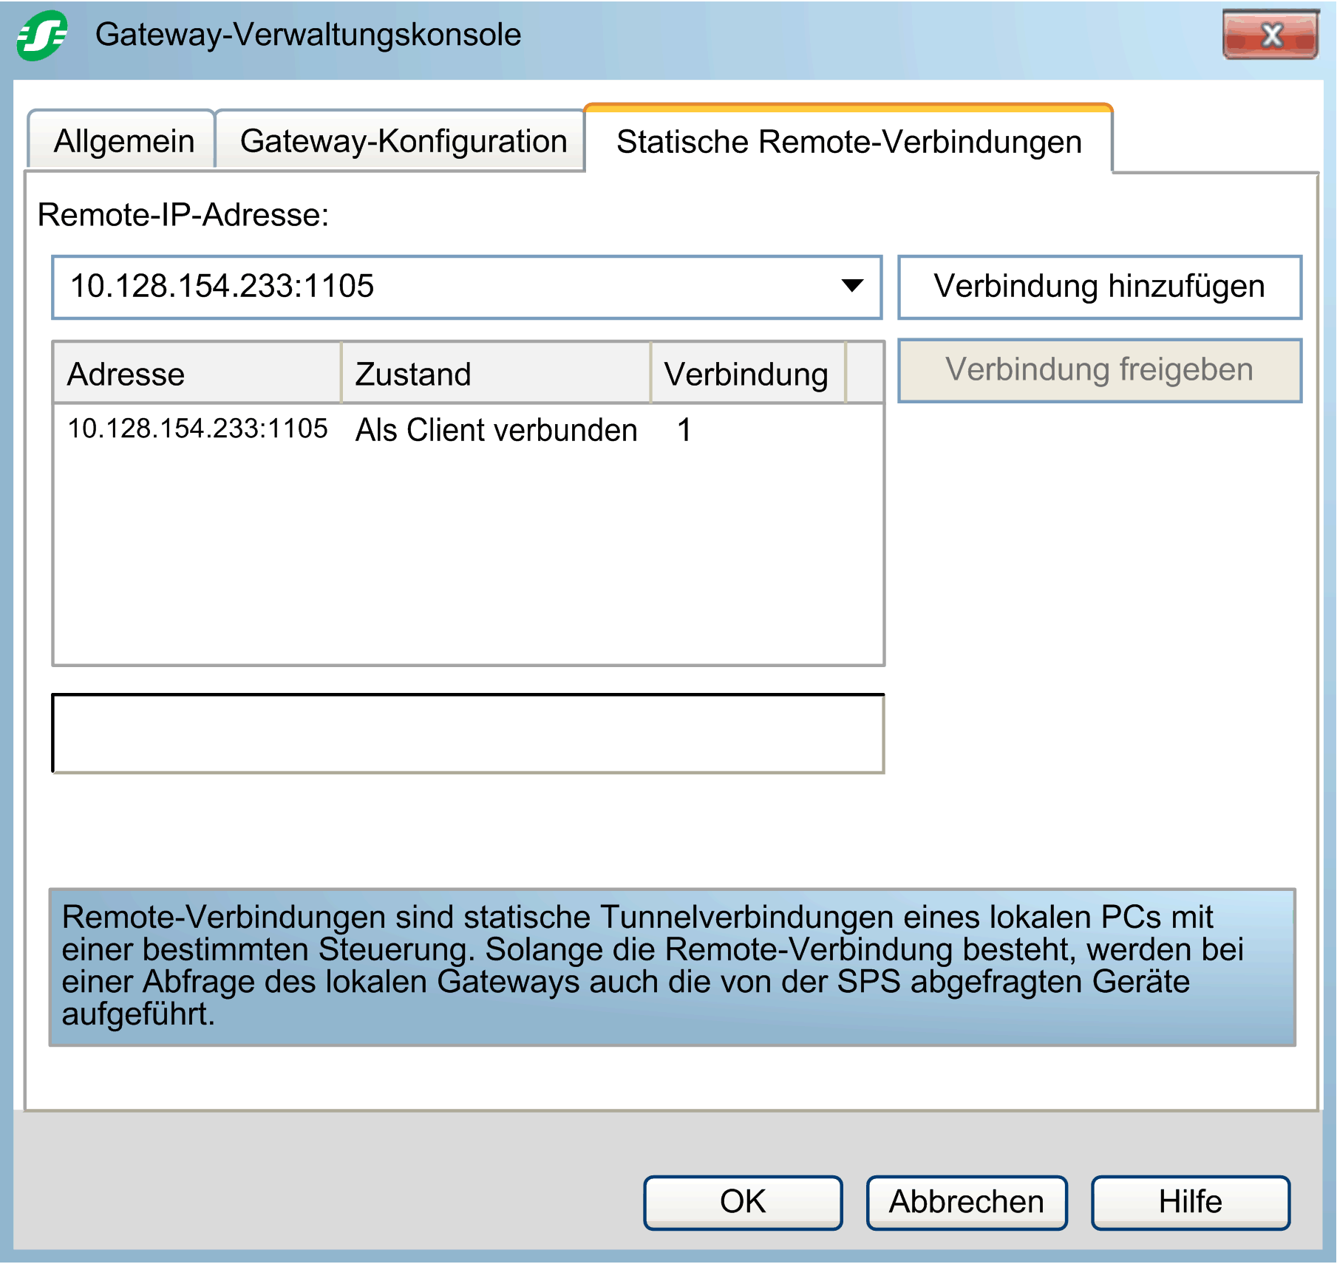The image size is (1337, 1264).
Task: Expand the Remote-IP-Adresse dropdown arrow
Action: point(853,286)
